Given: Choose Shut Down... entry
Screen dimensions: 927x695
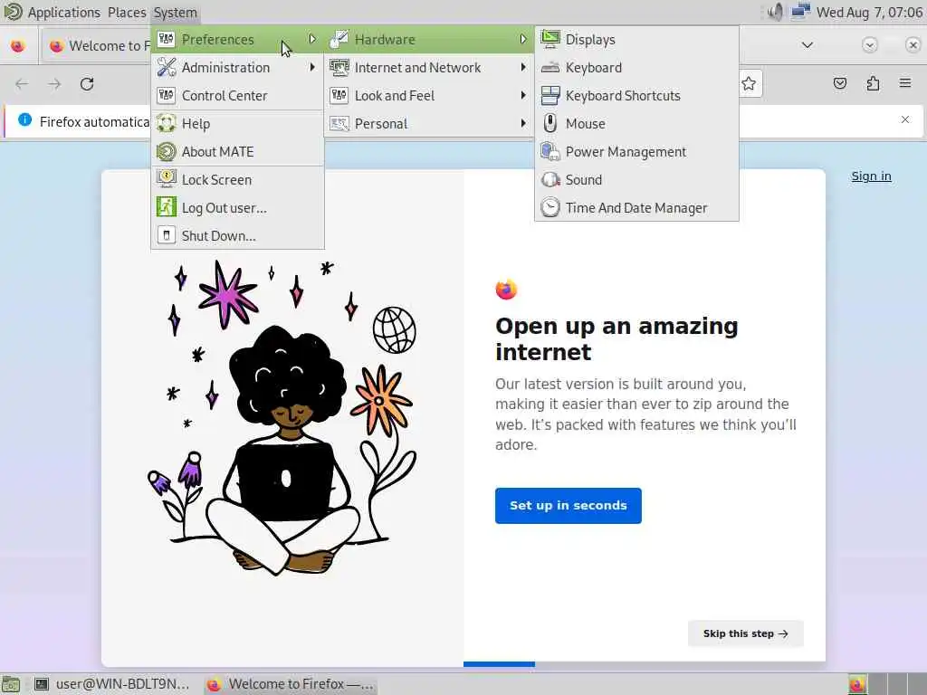Looking at the screenshot, I should tap(238, 236).
